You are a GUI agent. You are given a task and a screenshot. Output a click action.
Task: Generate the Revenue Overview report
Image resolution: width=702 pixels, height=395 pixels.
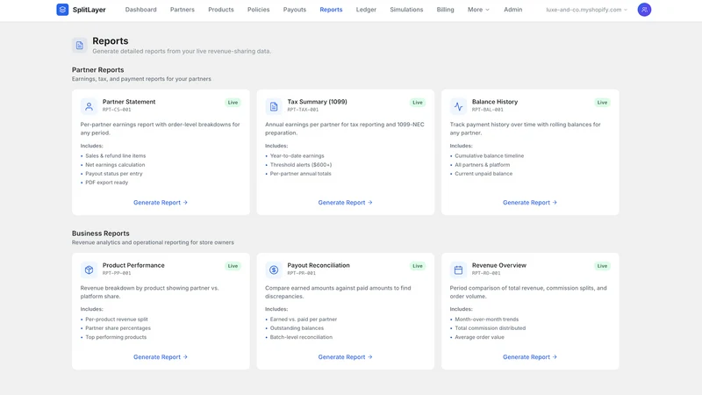pyautogui.click(x=530, y=357)
